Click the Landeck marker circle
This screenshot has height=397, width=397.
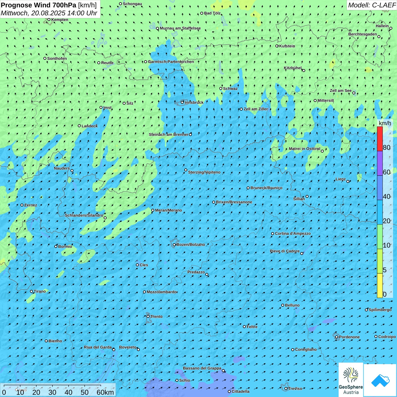79,126
